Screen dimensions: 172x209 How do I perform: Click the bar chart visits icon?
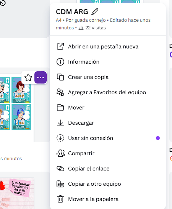tap(81, 28)
